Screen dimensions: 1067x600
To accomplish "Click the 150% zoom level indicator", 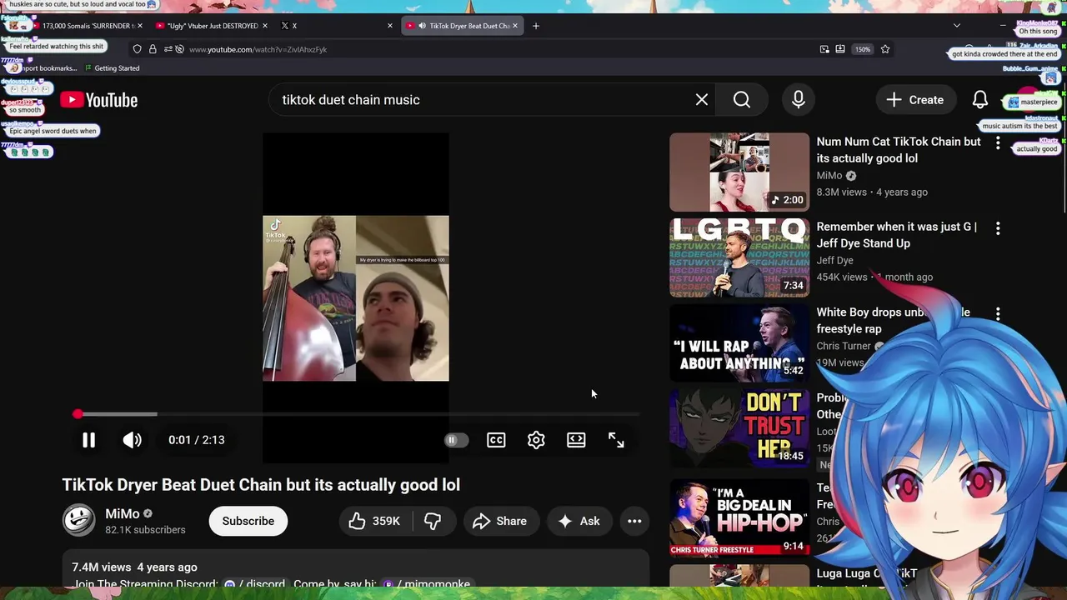I will pos(863,49).
